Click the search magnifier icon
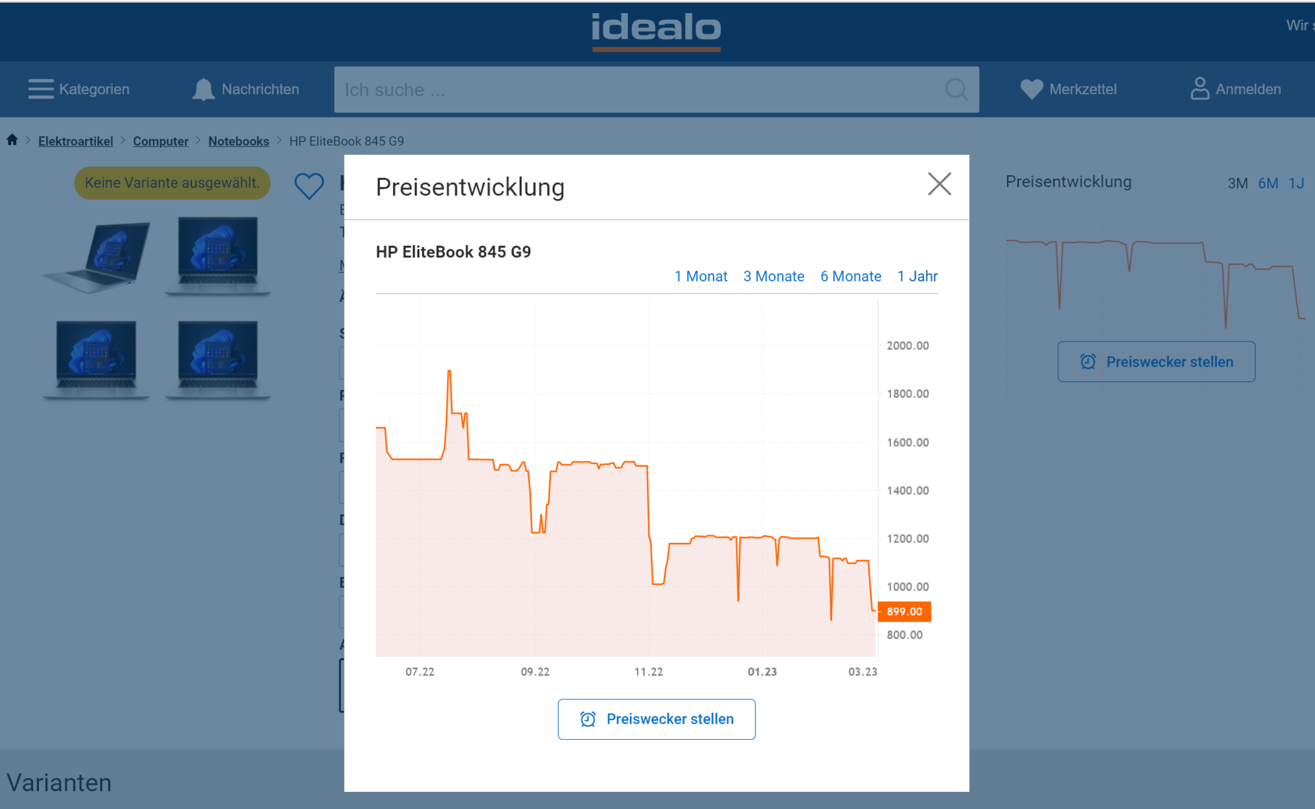This screenshot has height=809, width=1315. [x=956, y=90]
